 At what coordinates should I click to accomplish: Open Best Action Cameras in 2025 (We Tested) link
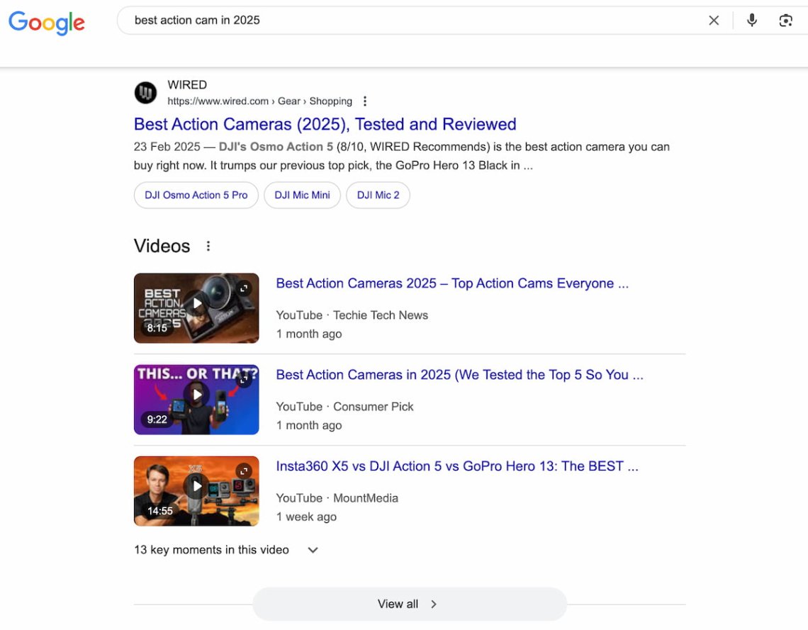click(460, 374)
